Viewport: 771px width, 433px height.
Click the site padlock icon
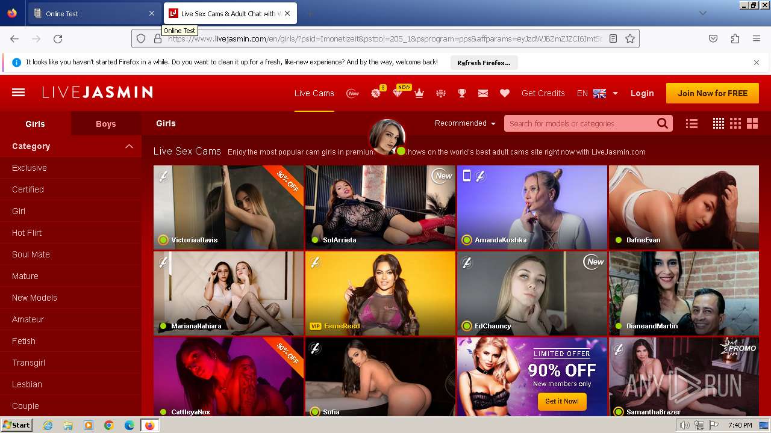pyautogui.click(x=158, y=38)
